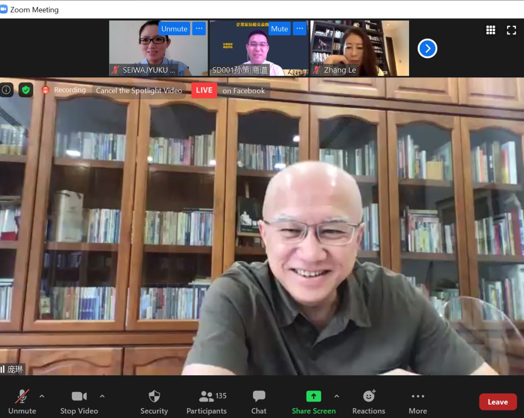Open the Reactions emoji menu

369,402
